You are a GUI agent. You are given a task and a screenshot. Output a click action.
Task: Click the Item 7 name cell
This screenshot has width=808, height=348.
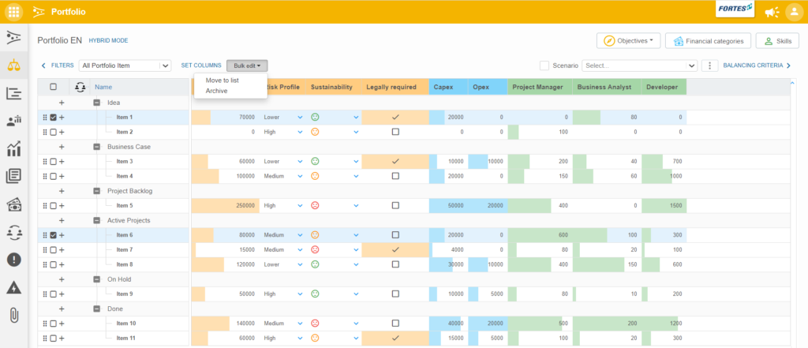pyautogui.click(x=125, y=249)
